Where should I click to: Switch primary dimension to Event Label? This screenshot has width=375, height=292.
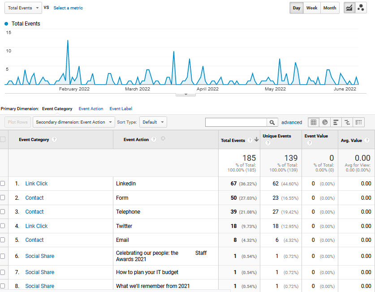[121, 109]
